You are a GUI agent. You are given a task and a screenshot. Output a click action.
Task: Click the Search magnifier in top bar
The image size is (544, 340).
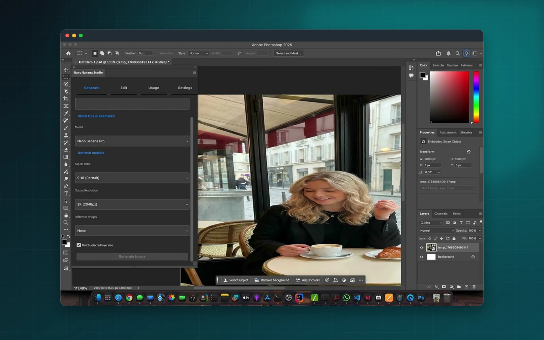[x=457, y=53]
